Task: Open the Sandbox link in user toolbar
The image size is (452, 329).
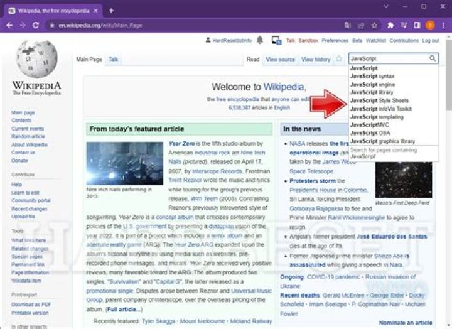Action: [x=308, y=40]
